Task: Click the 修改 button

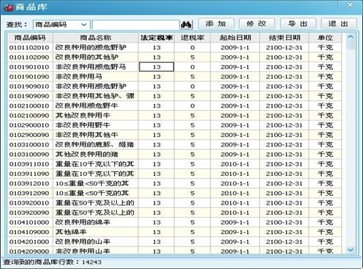Action: pos(256,24)
